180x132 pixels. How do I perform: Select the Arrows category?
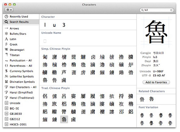click(x=21, y=28)
